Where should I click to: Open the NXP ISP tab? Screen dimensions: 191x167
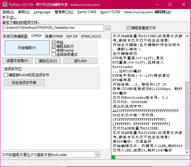tap(72, 36)
